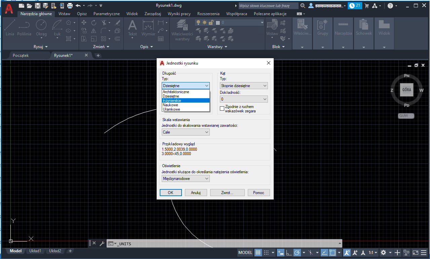Click the Save icon in quick access toolbar
Viewport: 430px width, 259px height.
coord(38,5)
